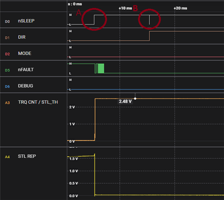This screenshot has width=224, height=200.
Task: Select the DIR channel label
Action: [22, 37]
